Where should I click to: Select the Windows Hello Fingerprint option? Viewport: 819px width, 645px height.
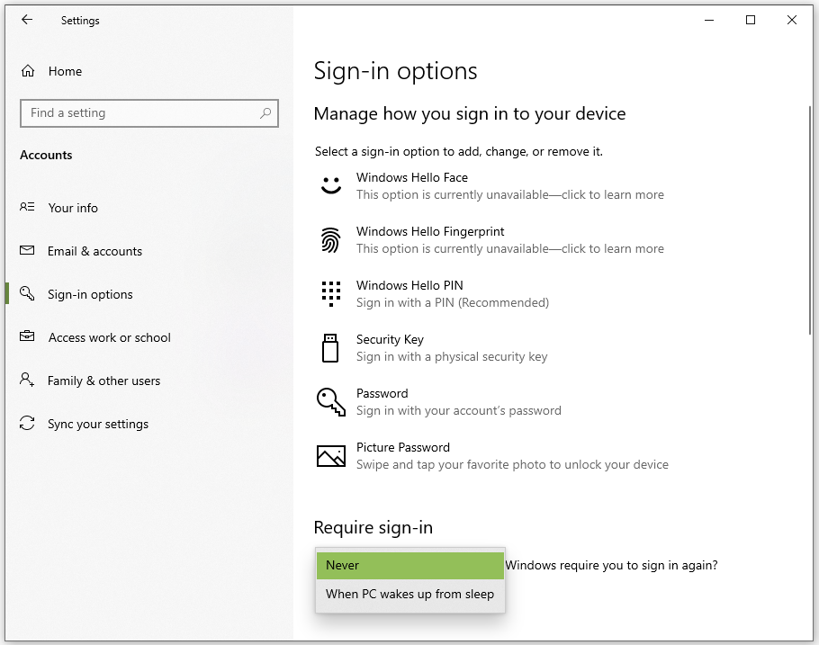click(491, 240)
